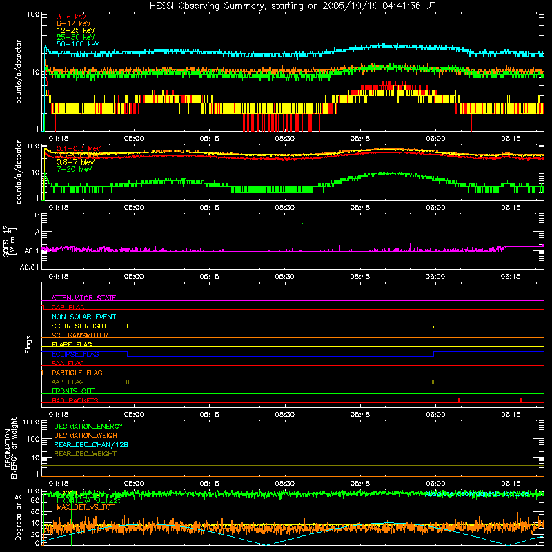Select the yellow 12-25 keV legend label
The width and height of the screenshot is (552, 552).
[x=75, y=30]
